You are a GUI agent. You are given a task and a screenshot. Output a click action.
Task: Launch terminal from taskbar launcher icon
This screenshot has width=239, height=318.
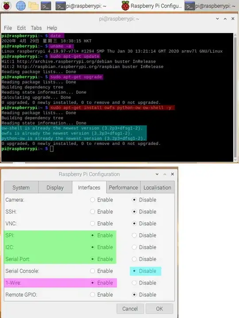(46, 6)
